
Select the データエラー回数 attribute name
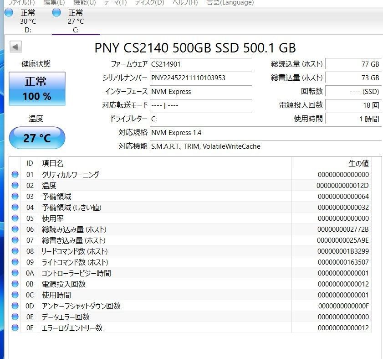(x=66, y=317)
